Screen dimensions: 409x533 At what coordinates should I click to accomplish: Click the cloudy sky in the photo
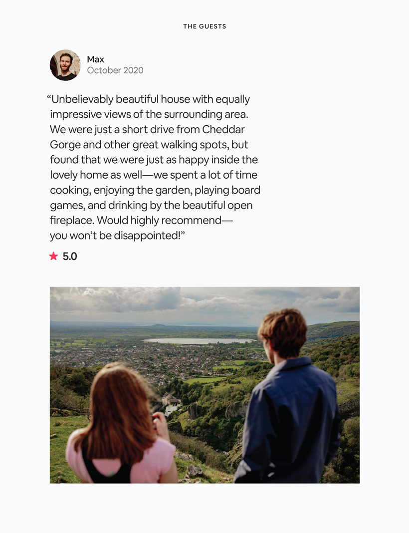click(x=150, y=302)
